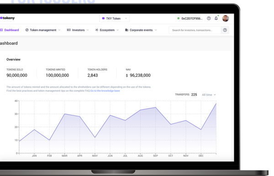Image resolution: width=274 pixels, height=176 pixels.
Task: Click the tokeny logo
Action: click(7, 18)
